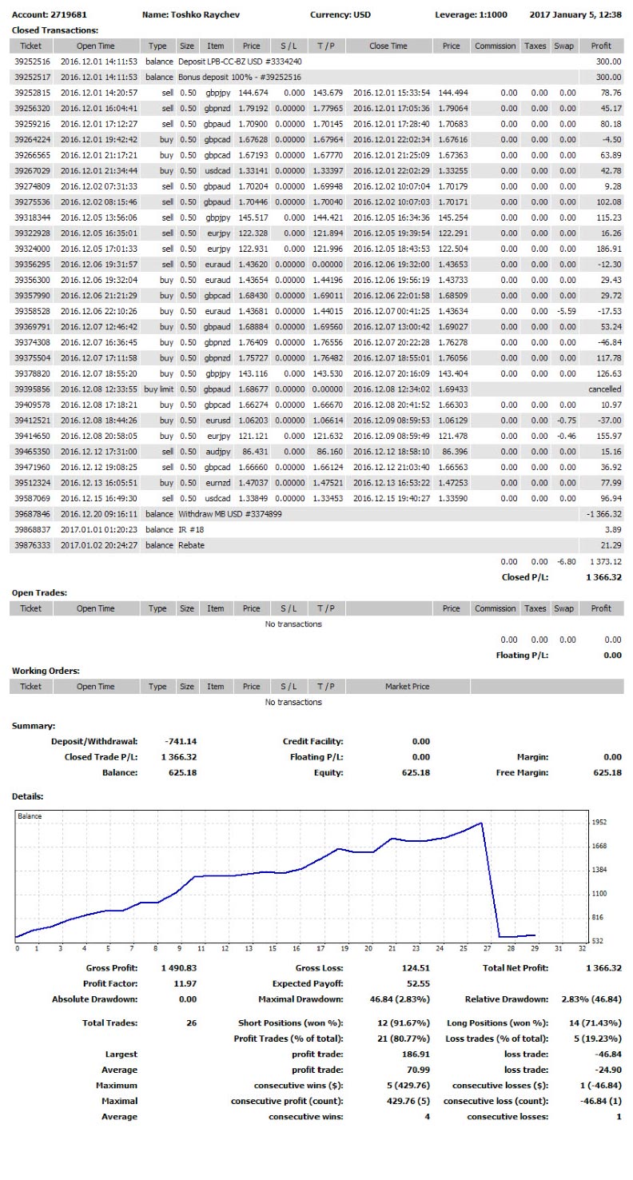Image resolution: width=633 pixels, height=1180 pixels.
Task: Click the Summary Balance value 625.18
Action: pos(183,773)
